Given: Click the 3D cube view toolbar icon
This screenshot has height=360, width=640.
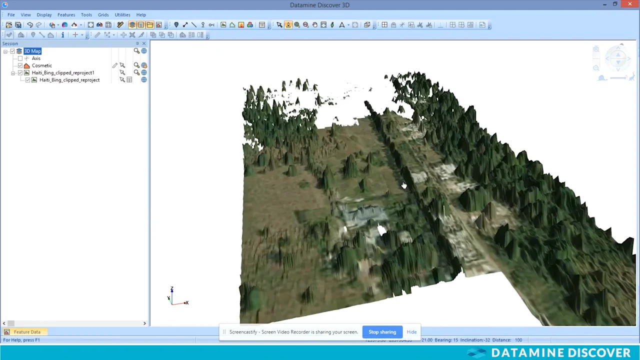Looking at the screenshot, I should (367, 25).
